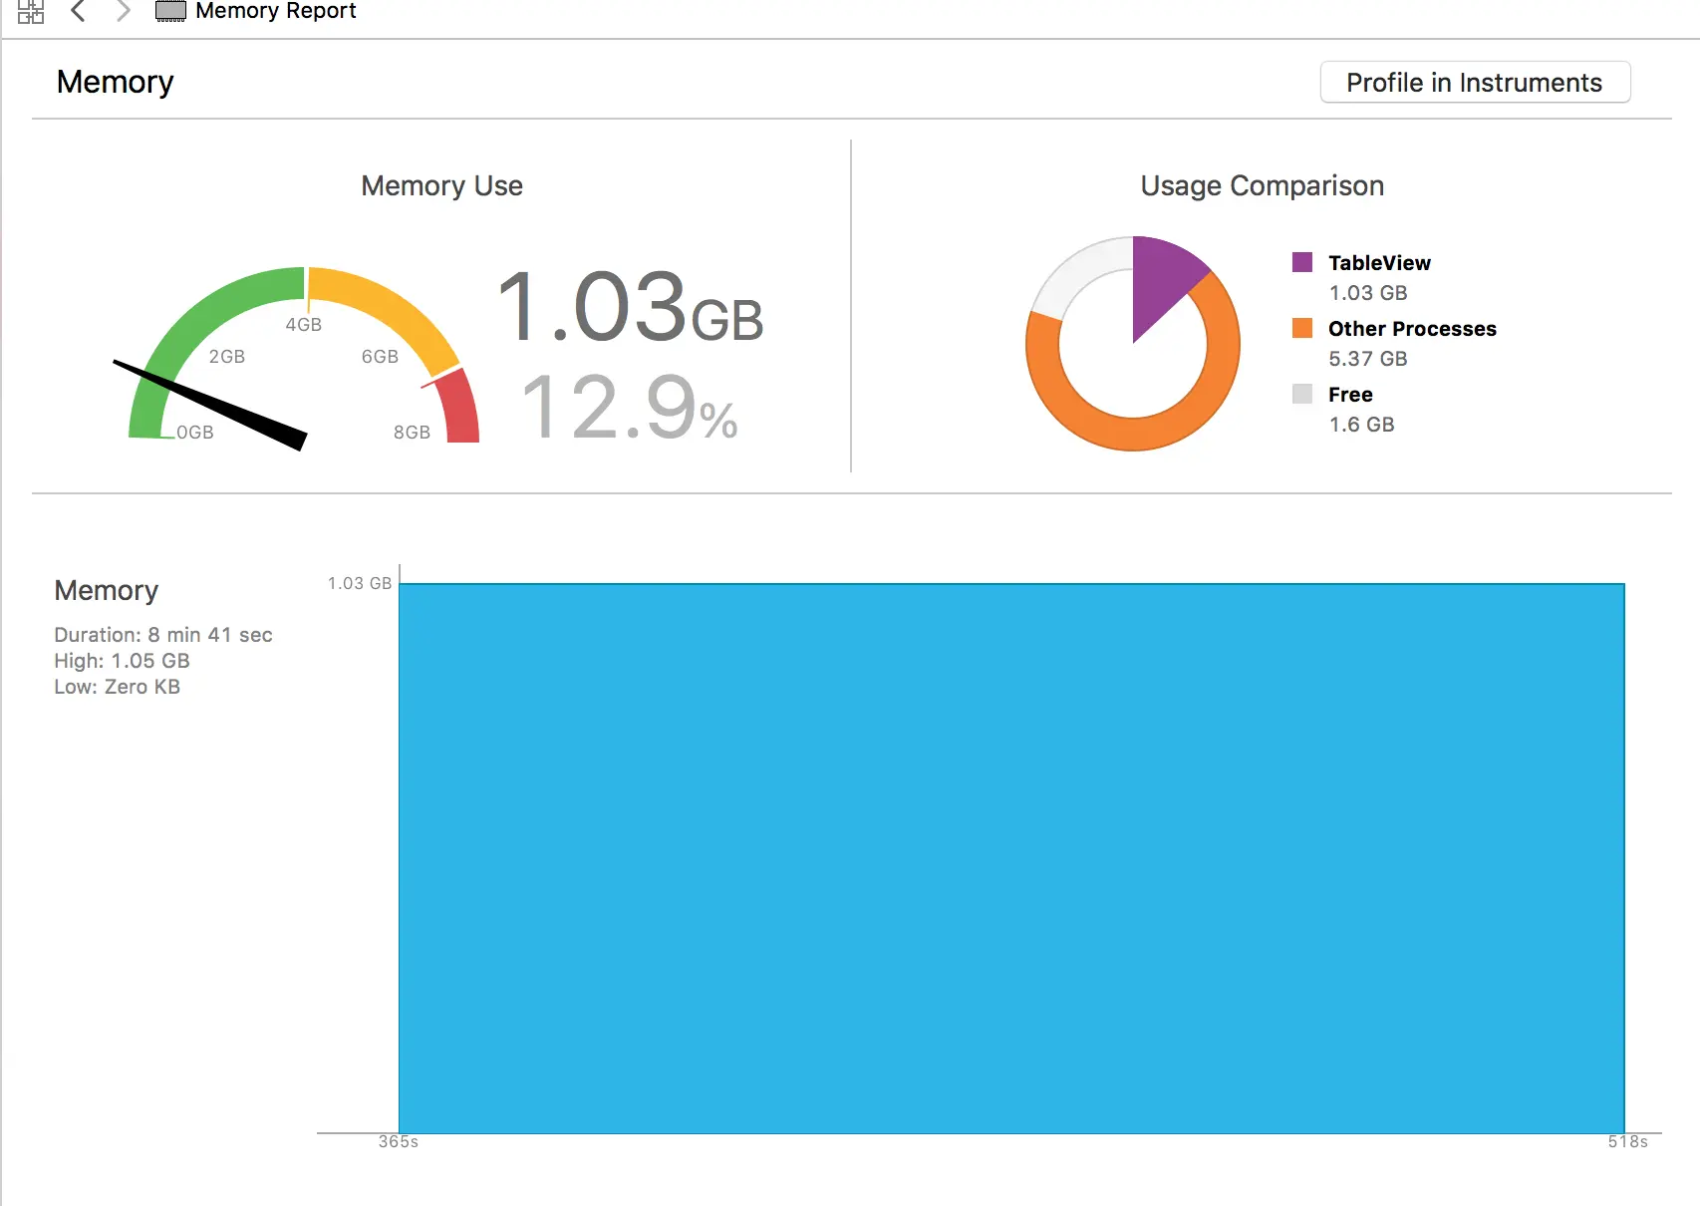Click the blue memory graph area

[x=1011, y=858]
